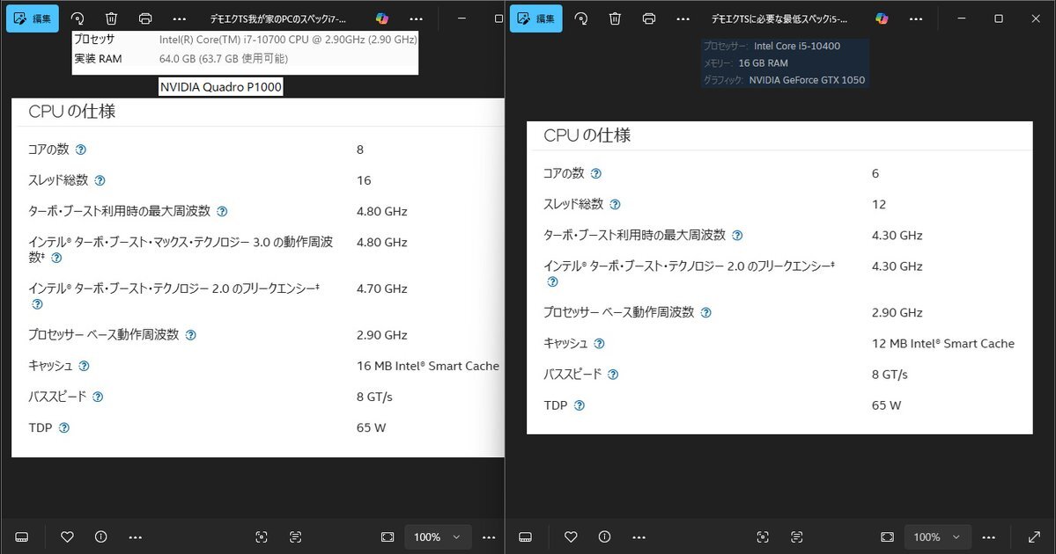Scan text in the i7 spec image
The image size is (1056, 554).
click(295, 536)
